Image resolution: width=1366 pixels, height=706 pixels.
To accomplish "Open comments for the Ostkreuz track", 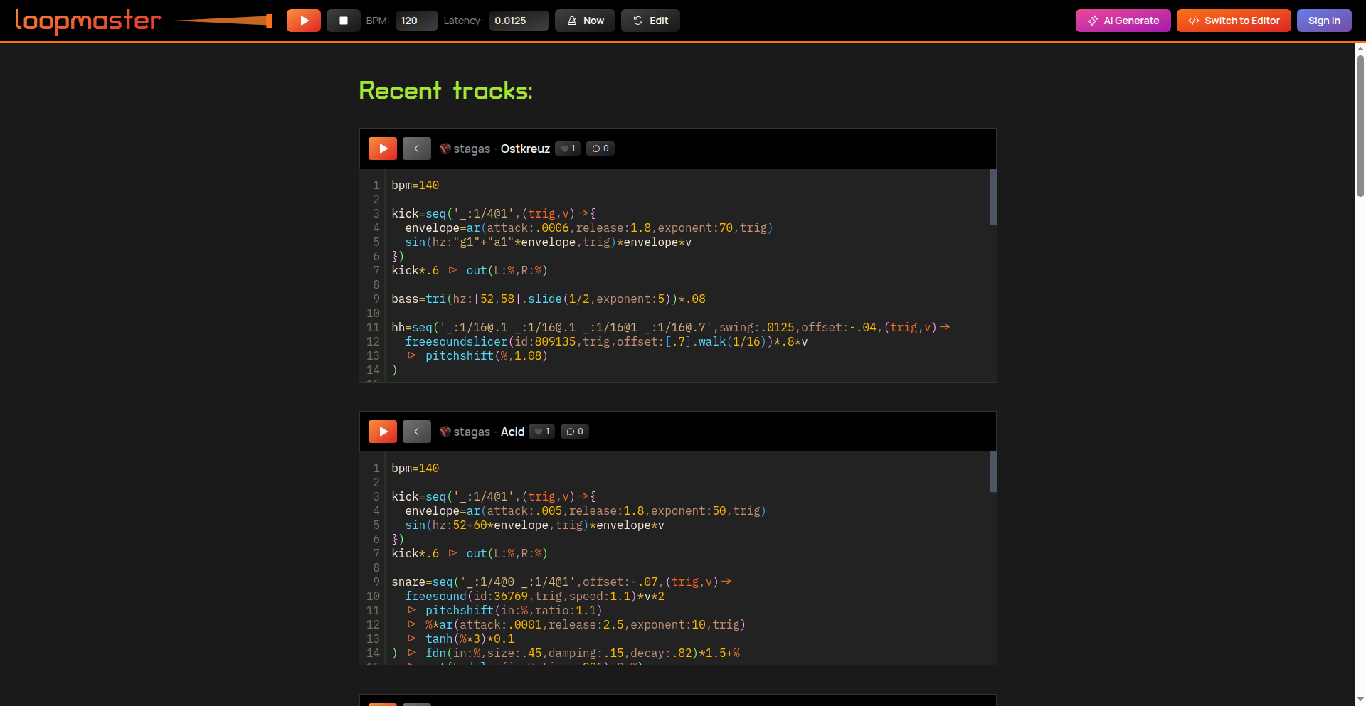I will tap(600, 149).
